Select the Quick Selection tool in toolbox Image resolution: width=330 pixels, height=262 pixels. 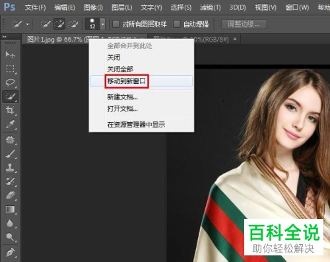10,96
